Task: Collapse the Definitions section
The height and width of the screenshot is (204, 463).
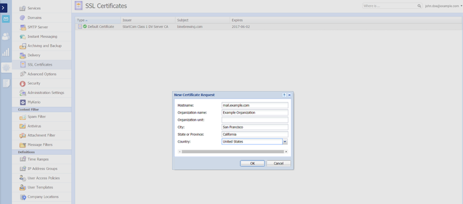Action: coord(41,152)
